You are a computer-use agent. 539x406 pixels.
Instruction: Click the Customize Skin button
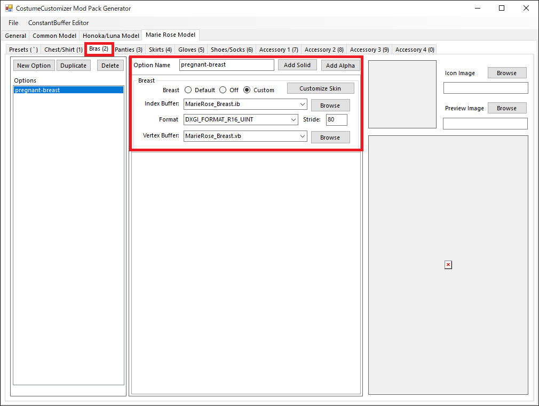[320, 88]
